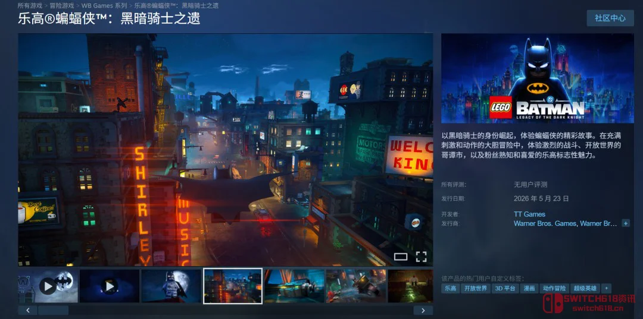Play the first bat-signal trailer thumbnail
The width and height of the screenshot is (643, 319).
pyautogui.click(x=48, y=286)
